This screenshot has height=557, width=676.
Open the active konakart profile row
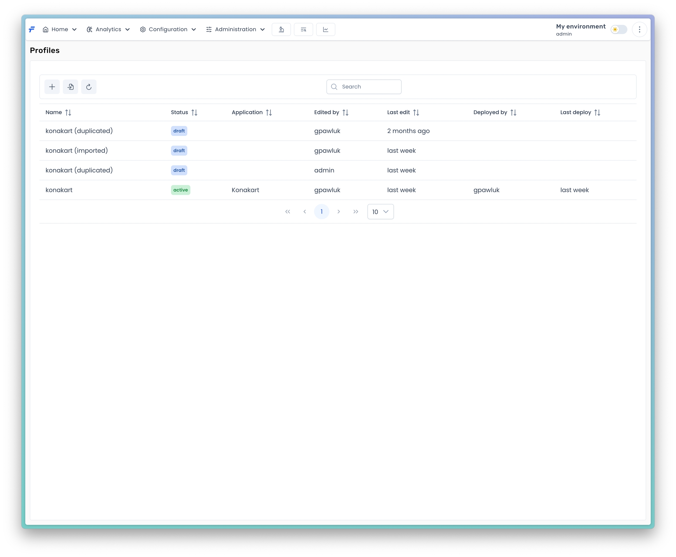(x=59, y=190)
